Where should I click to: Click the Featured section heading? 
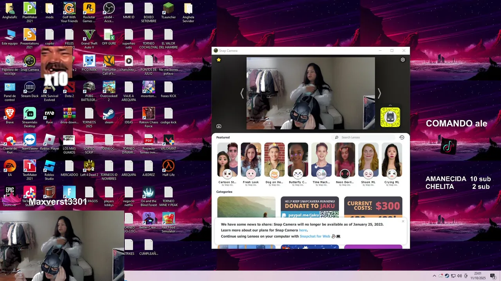point(223,137)
